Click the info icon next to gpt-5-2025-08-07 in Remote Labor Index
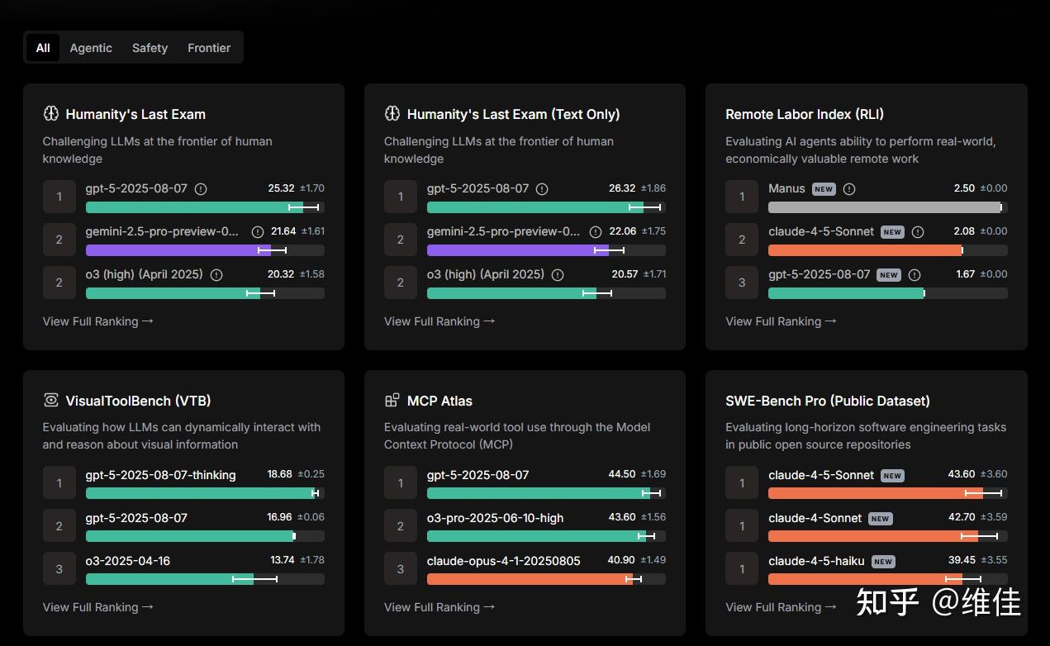 pyautogui.click(x=915, y=275)
